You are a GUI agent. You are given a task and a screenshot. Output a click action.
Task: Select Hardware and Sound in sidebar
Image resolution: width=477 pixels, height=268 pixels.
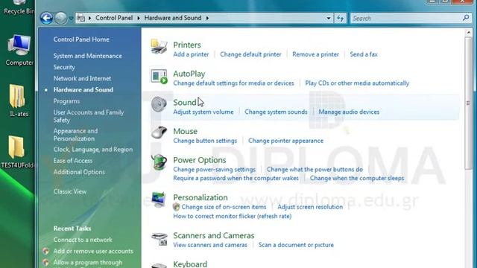tap(83, 89)
